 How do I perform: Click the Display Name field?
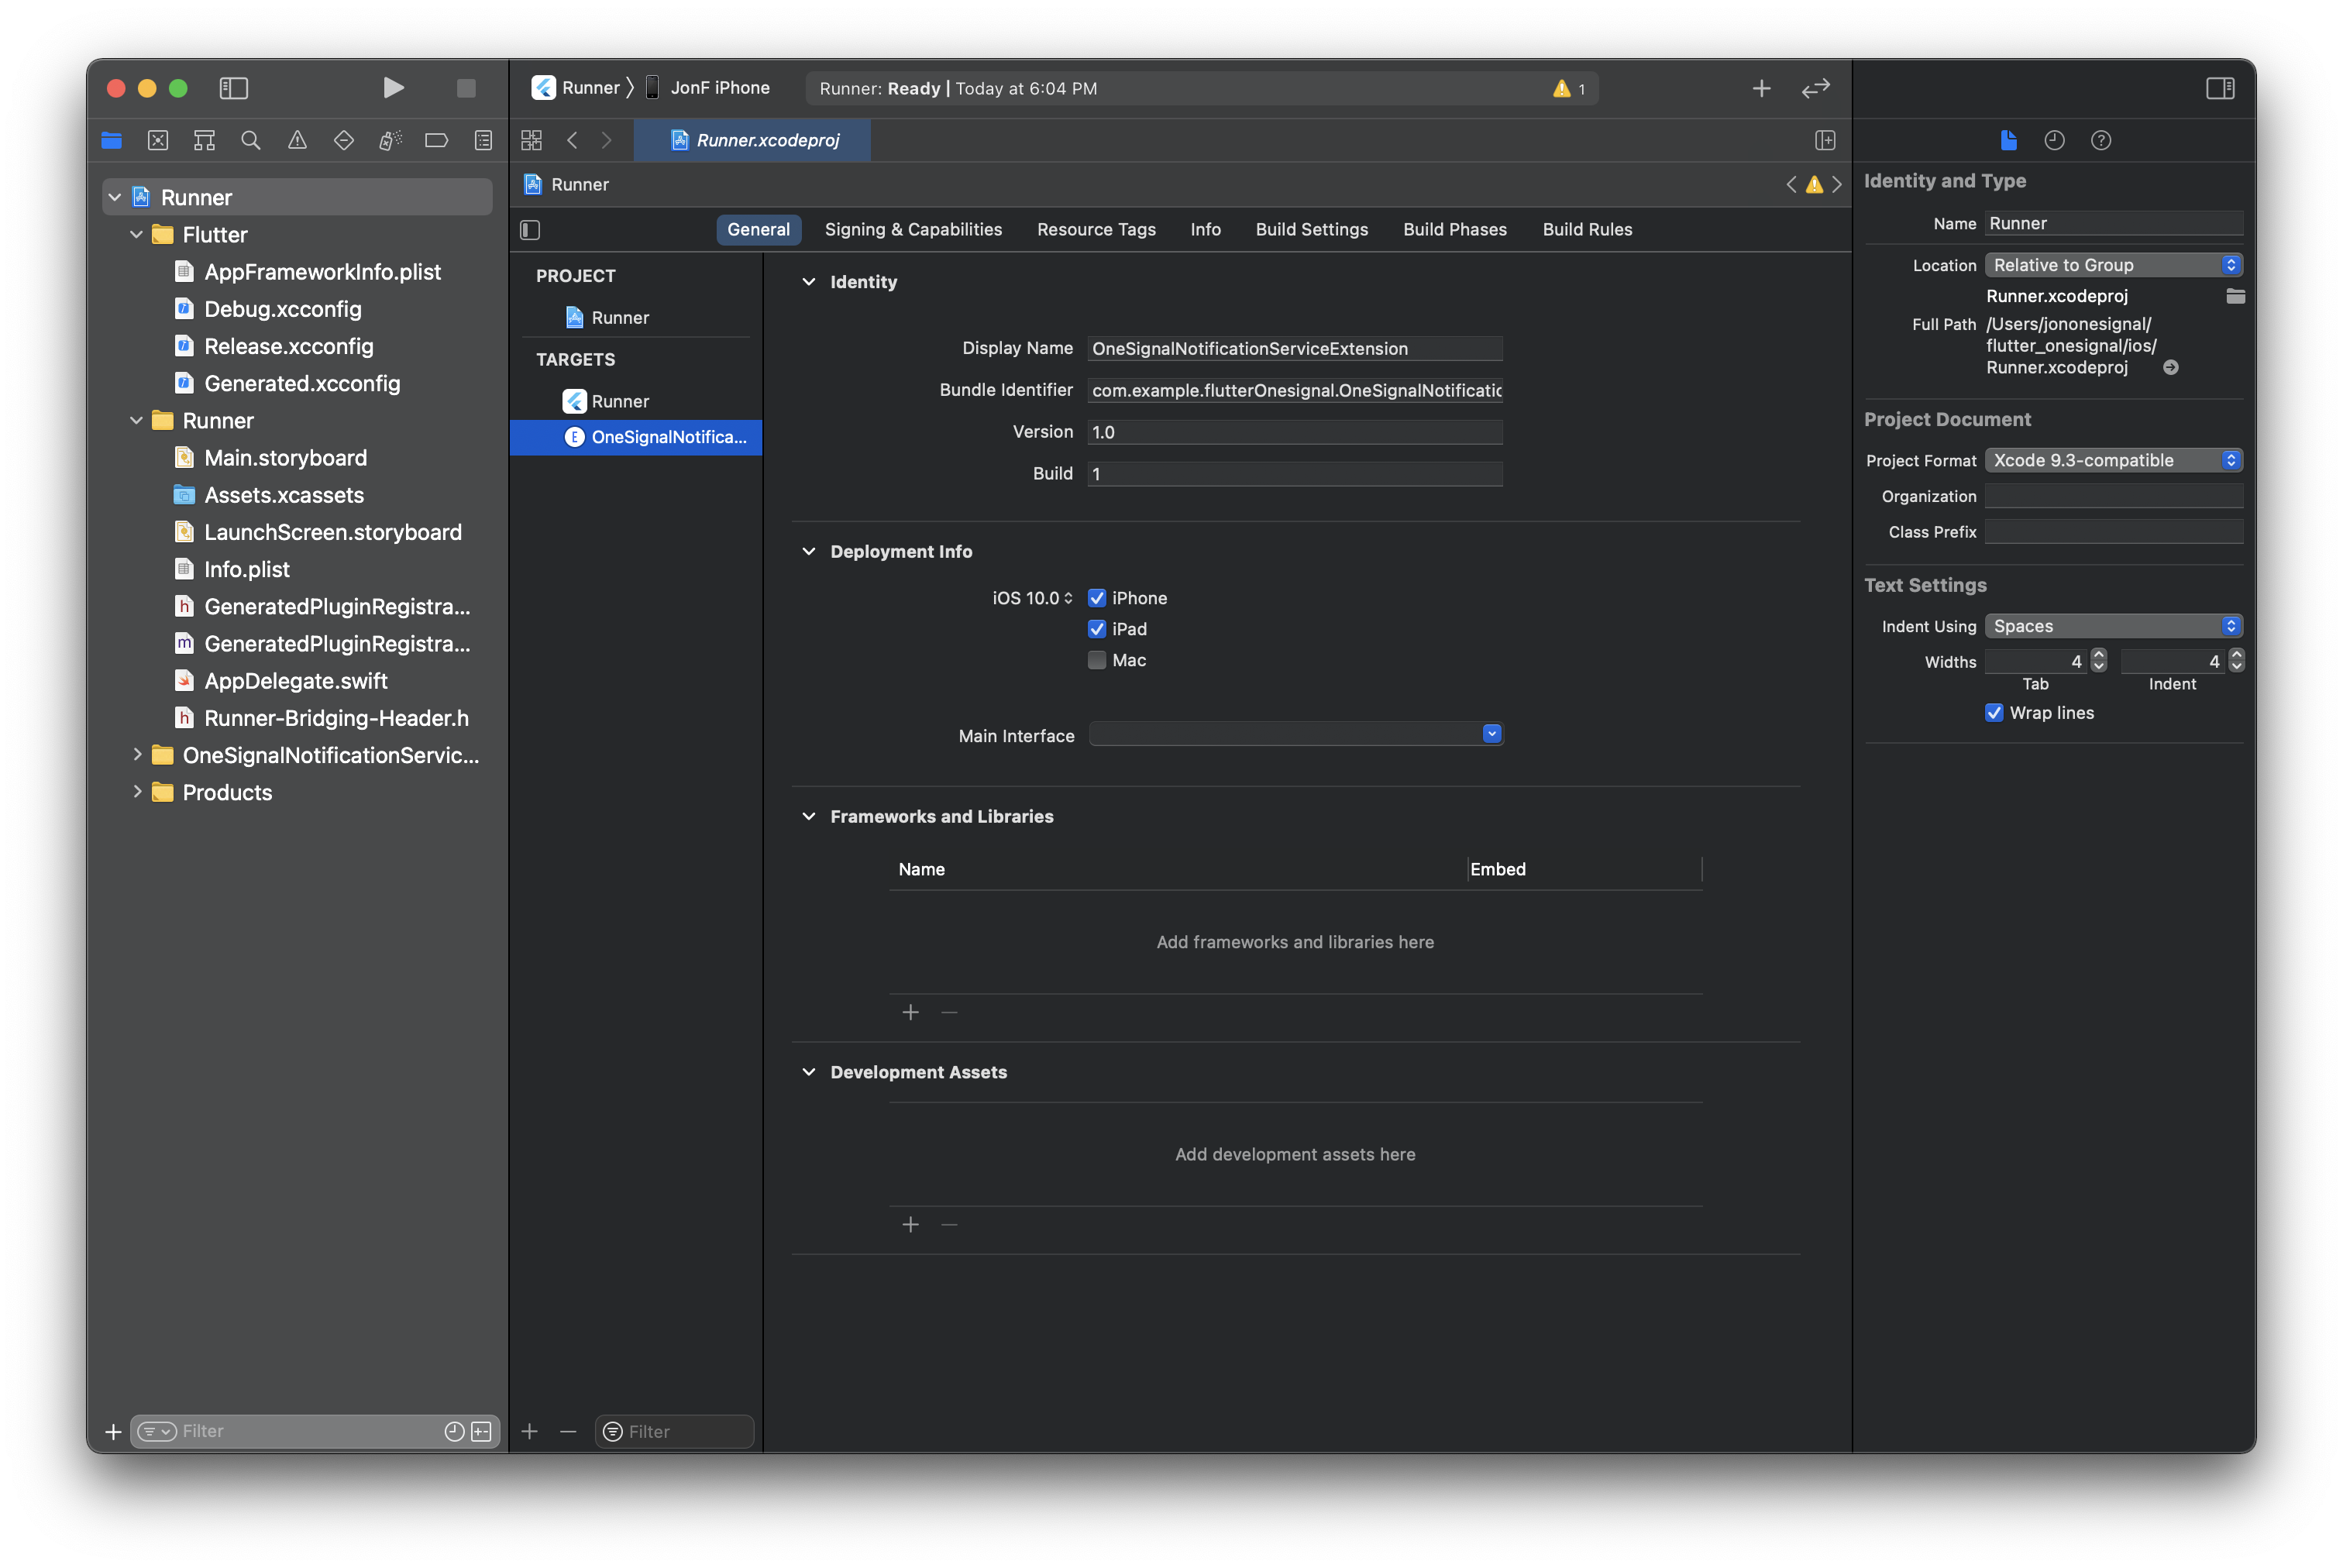(x=1295, y=348)
